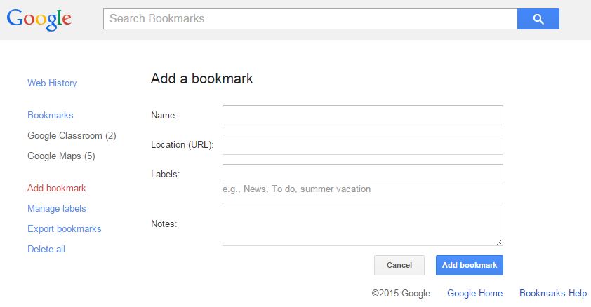Image resolution: width=591 pixels, height=307 pixels.
Task: Click the Google logo
Action: 39,19
